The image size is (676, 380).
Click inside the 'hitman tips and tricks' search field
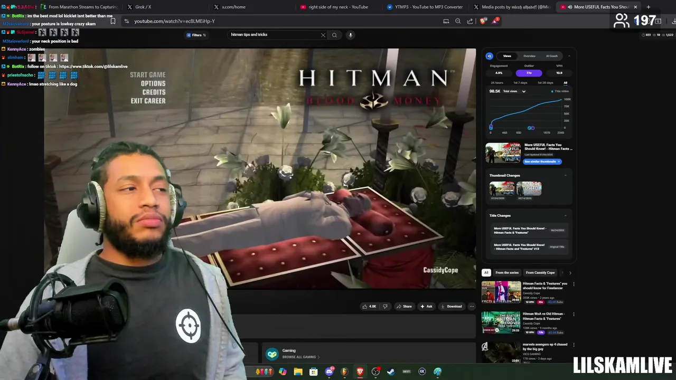[274, 35]
